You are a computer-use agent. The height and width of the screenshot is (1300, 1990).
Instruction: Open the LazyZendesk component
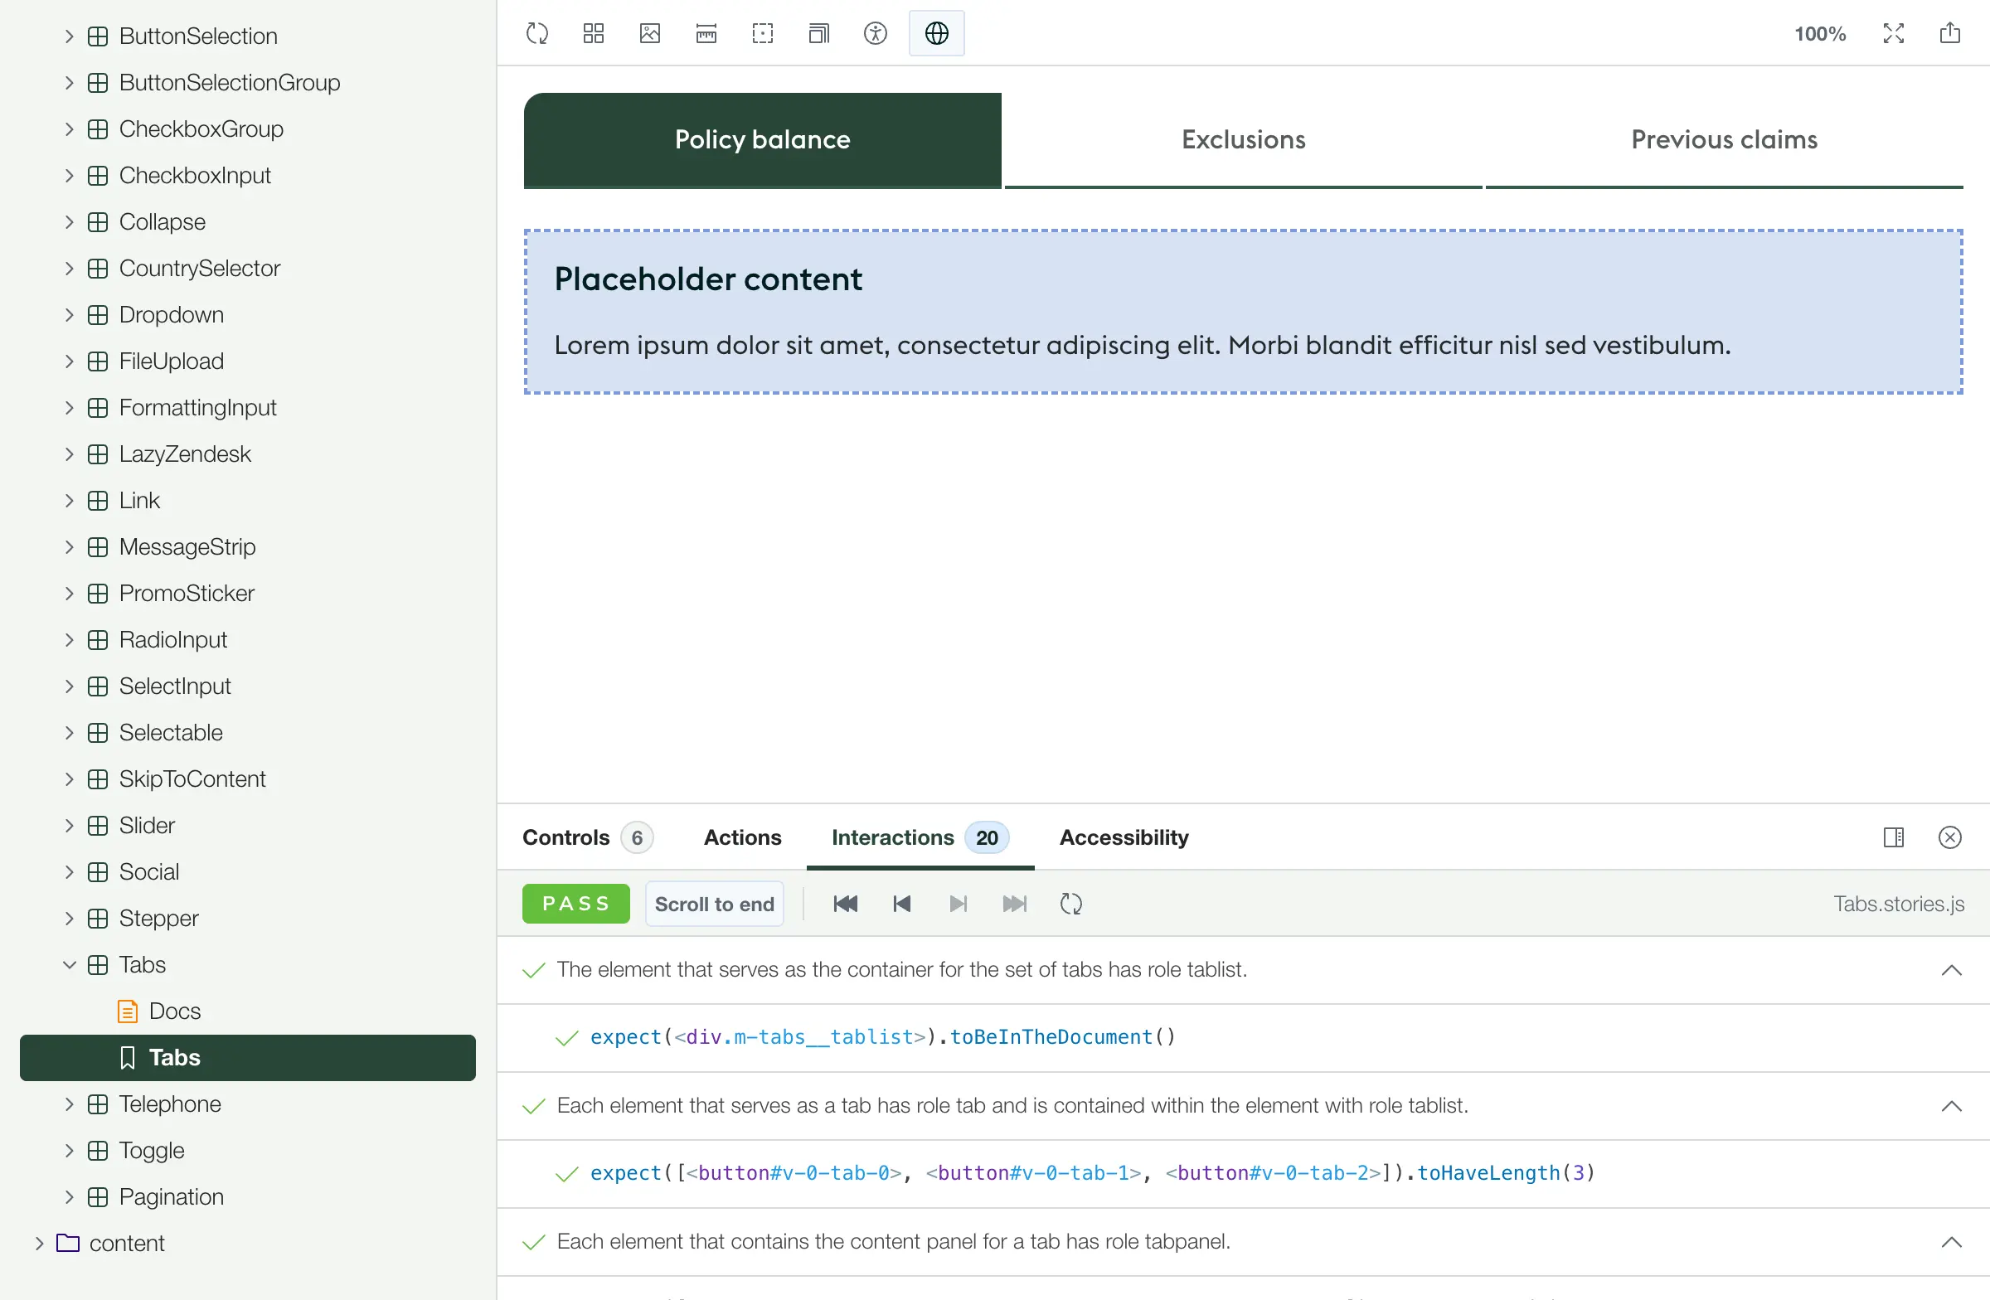pyautogui.click(x=185, y=454)
